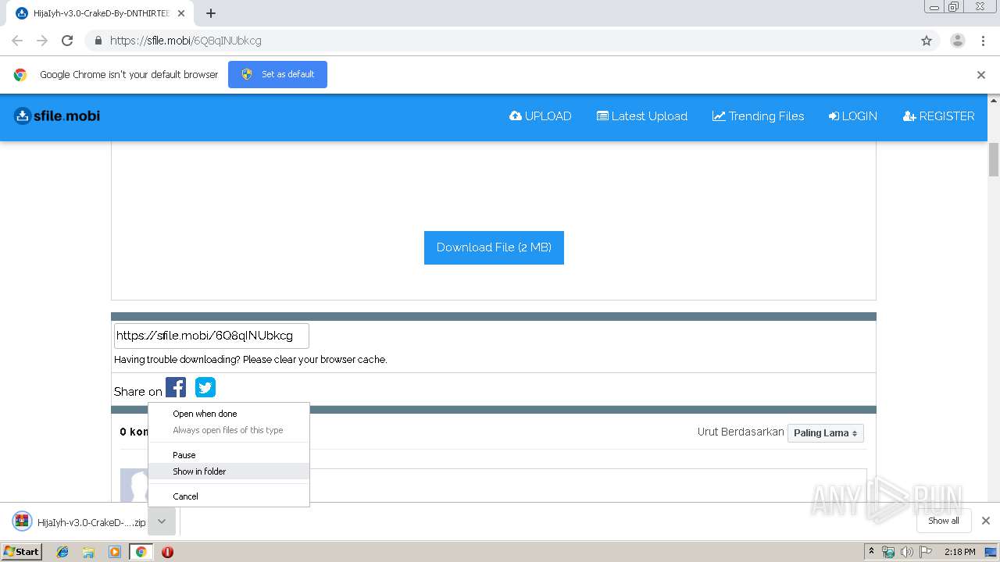1000x562 pixels.
Task: Open the REGISTER nav link
Action: pyautogui.click(x=938, y=116)
